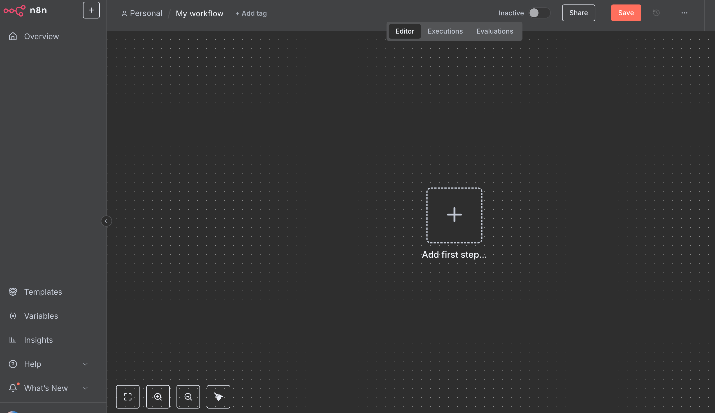Screen dimensions: 715x413
Task: Click the tidy up workflow broom icon
Action: pos(218,396)
